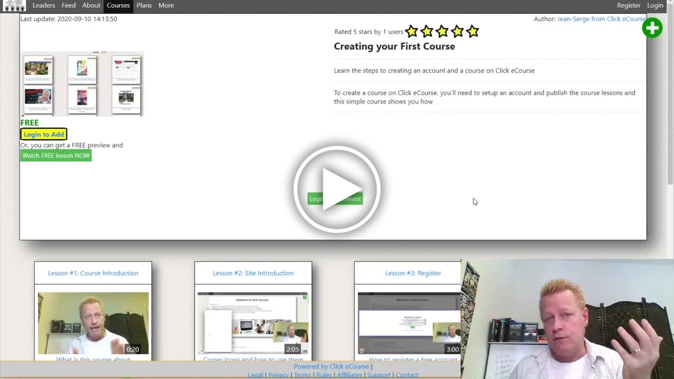Open Lesson #2: Site Introduction link
674x379 pixels.
253,273
